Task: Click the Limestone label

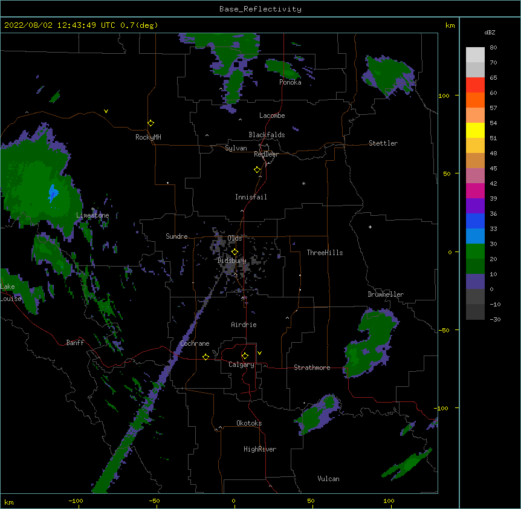Action: pos(92,215)
